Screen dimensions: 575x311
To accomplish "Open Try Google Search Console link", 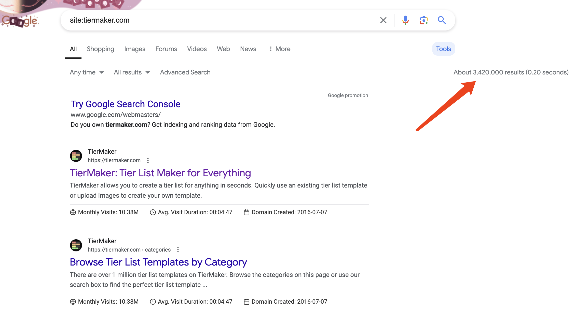I will (x=126, y=104).
